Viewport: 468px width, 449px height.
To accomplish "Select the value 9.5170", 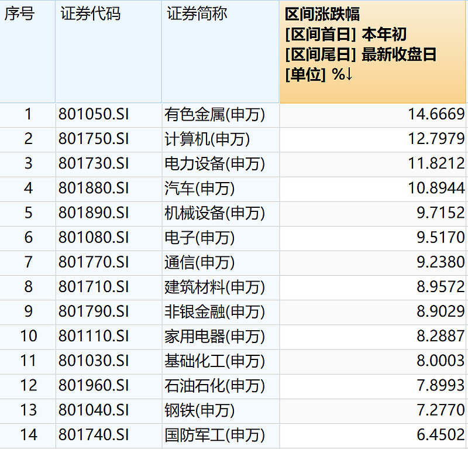I will click(x=441, y=238).
